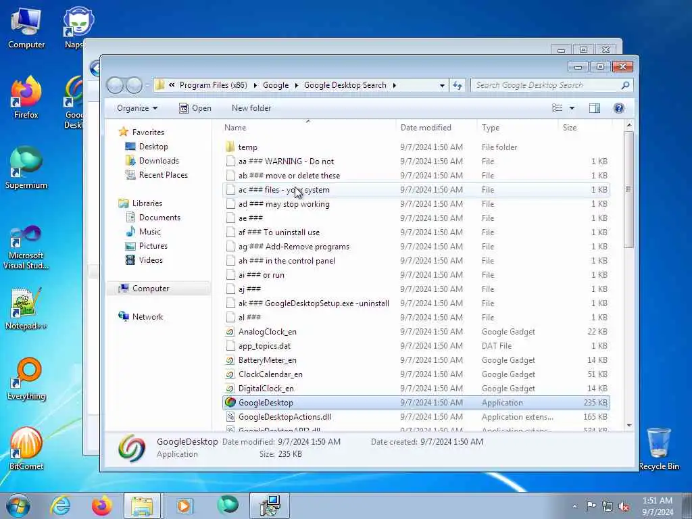Open Recent Places in navigation pane
The width and height of the screenshot is (692, 519).
tap(157, 175)
